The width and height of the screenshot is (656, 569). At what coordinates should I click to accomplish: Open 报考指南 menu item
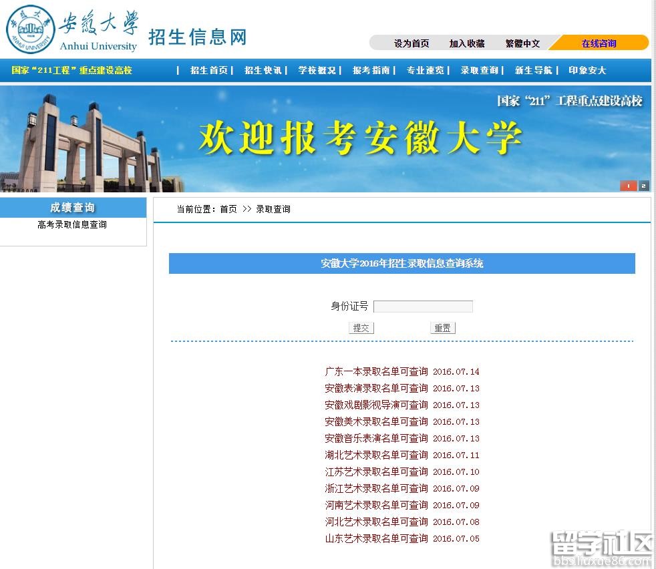point(371,70)
